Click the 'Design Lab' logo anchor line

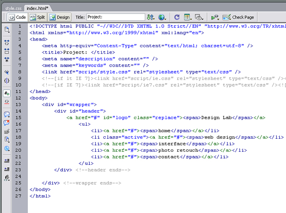(x=166, y=118)
